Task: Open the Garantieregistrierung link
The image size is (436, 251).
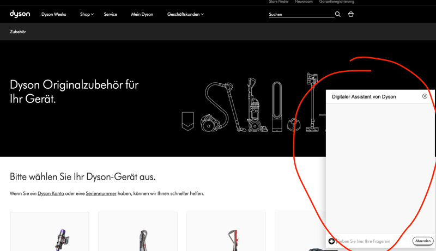Action: coord(336,2)
